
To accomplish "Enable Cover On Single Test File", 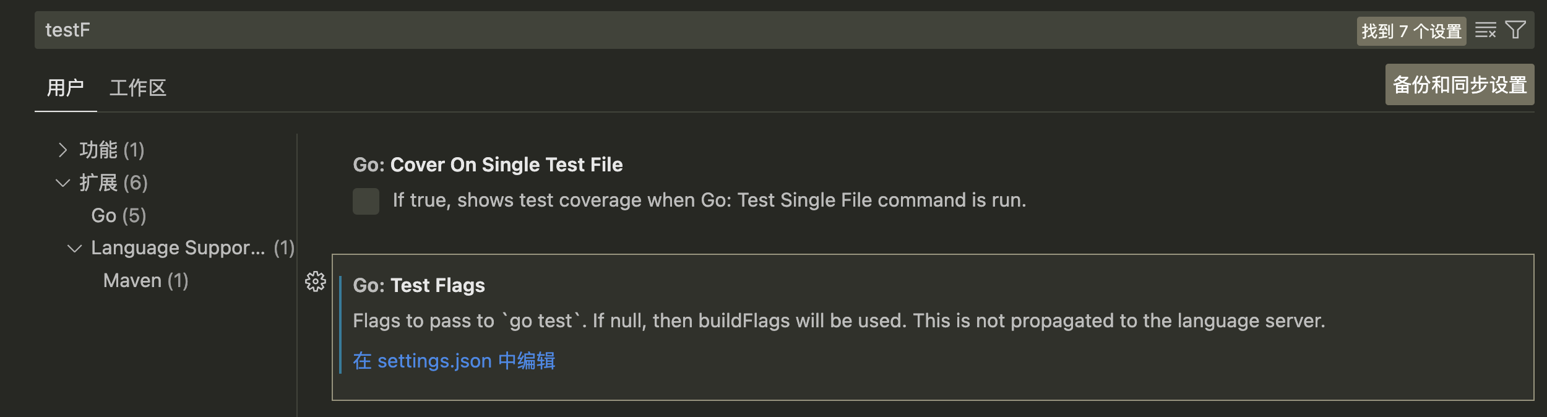I will 366,201.
